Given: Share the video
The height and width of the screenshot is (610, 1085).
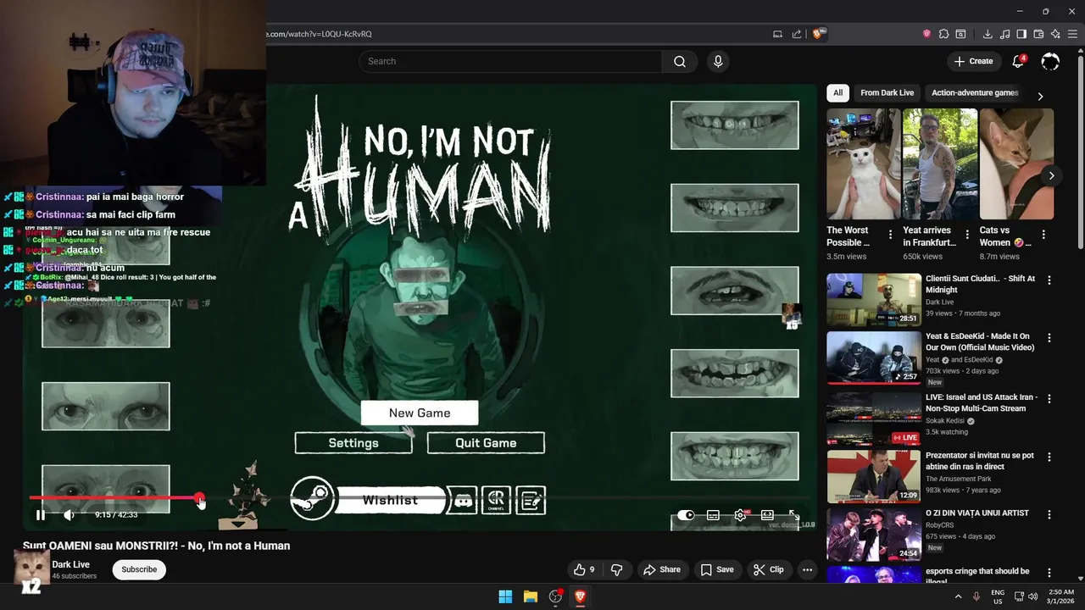Looking at the screenshot, I should (x=661, y=569).
